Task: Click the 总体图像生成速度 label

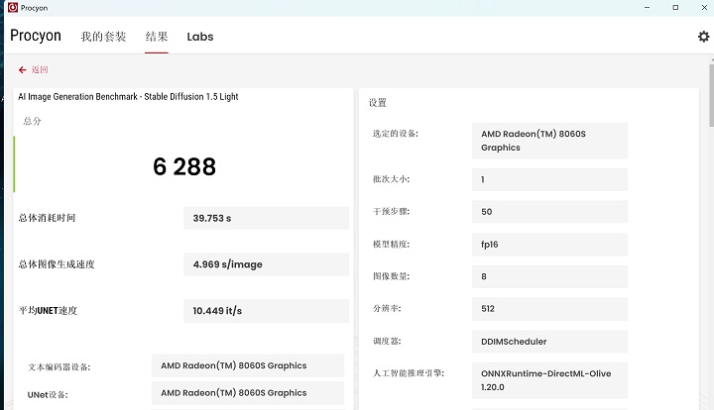Action: coord(57,264)
